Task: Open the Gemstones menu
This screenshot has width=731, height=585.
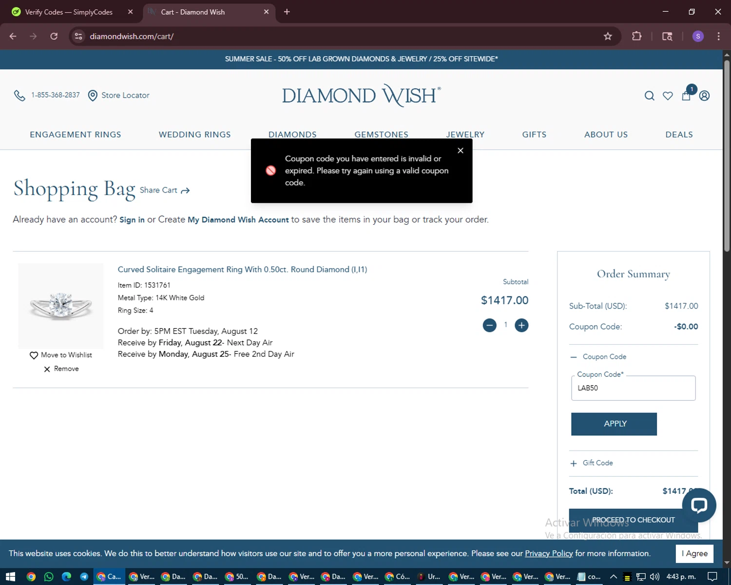Action: pyautogui.click(x=382, y=135)
